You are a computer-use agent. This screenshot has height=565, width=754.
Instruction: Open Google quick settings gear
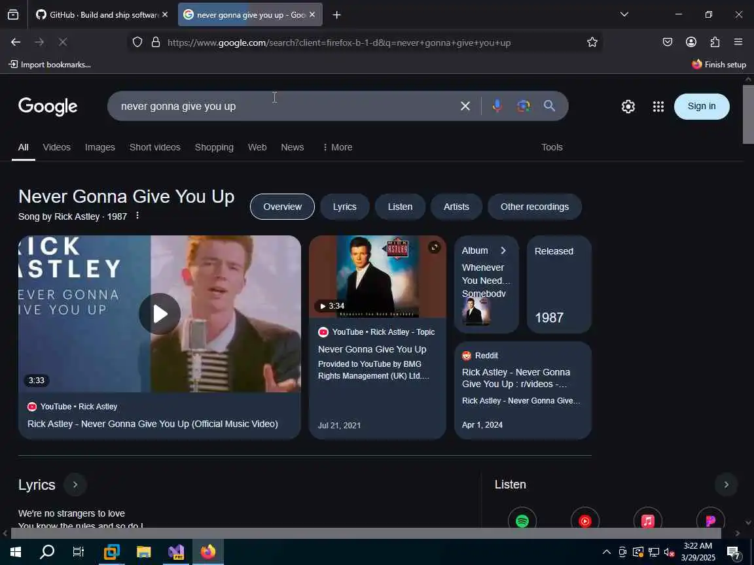click(x=628, y=106)
